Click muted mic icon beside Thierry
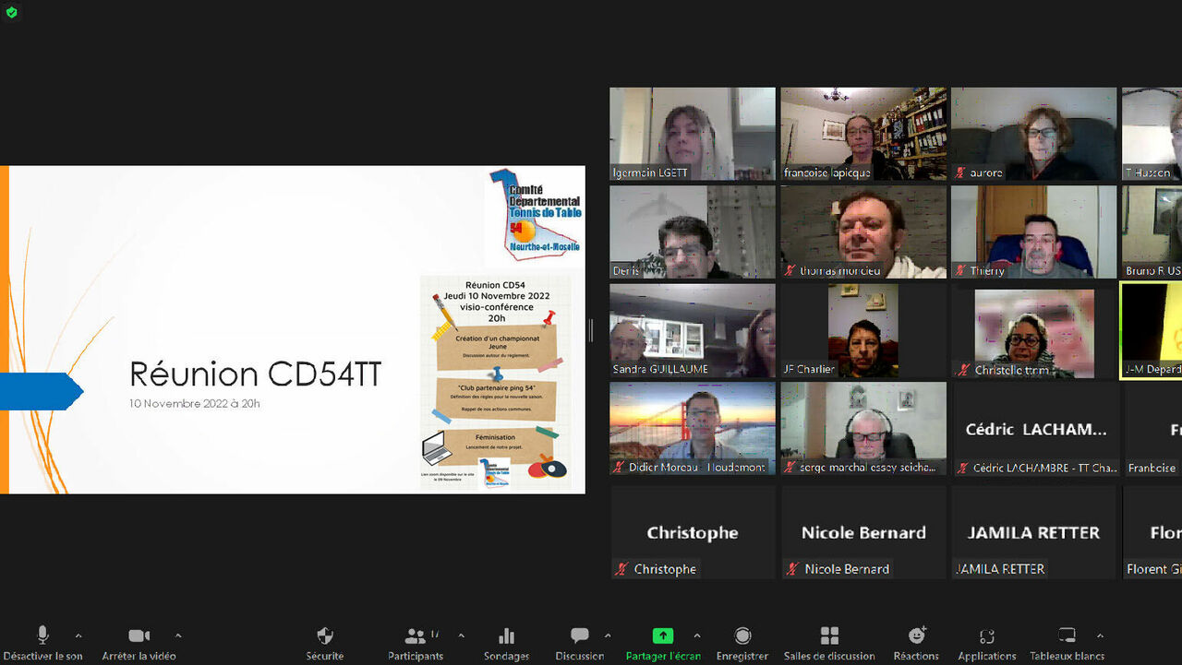The width and height of the screenshot is (1182, 665). [961, 271]
